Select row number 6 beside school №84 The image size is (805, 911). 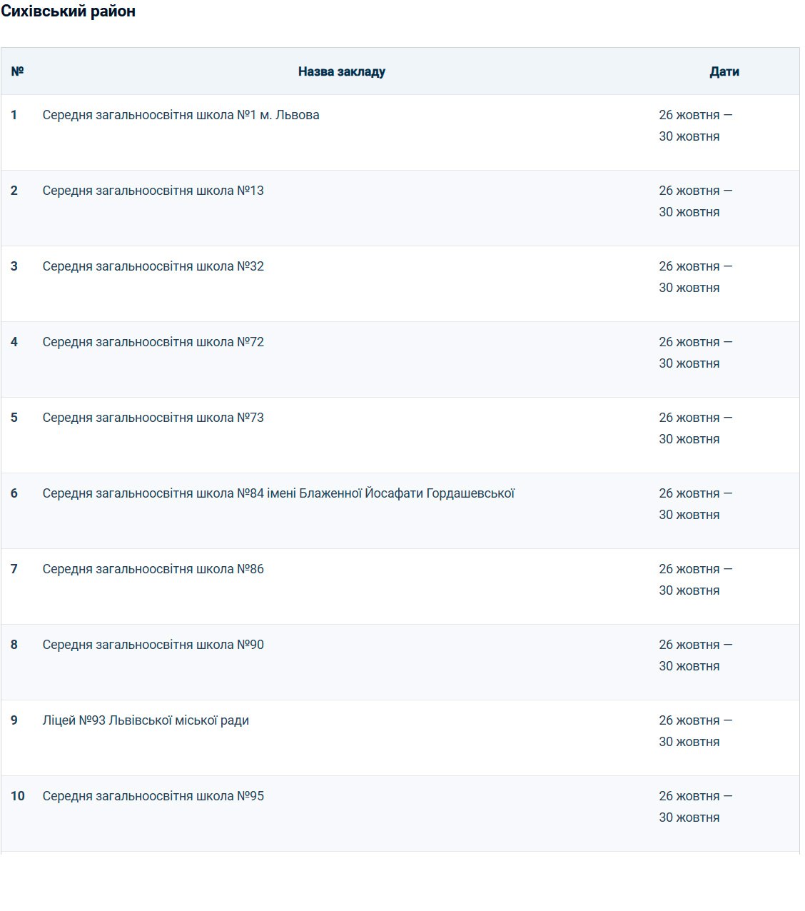tap(14, 493)
